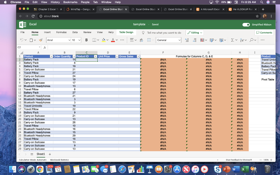The width and height of the screenshot is (280, 175).
Task: Click Give Feedback to Microsoft
Action: click(x=239, y=160)
